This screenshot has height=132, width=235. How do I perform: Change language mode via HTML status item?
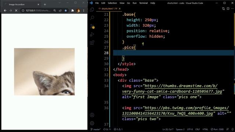click(x=205, y=129)
